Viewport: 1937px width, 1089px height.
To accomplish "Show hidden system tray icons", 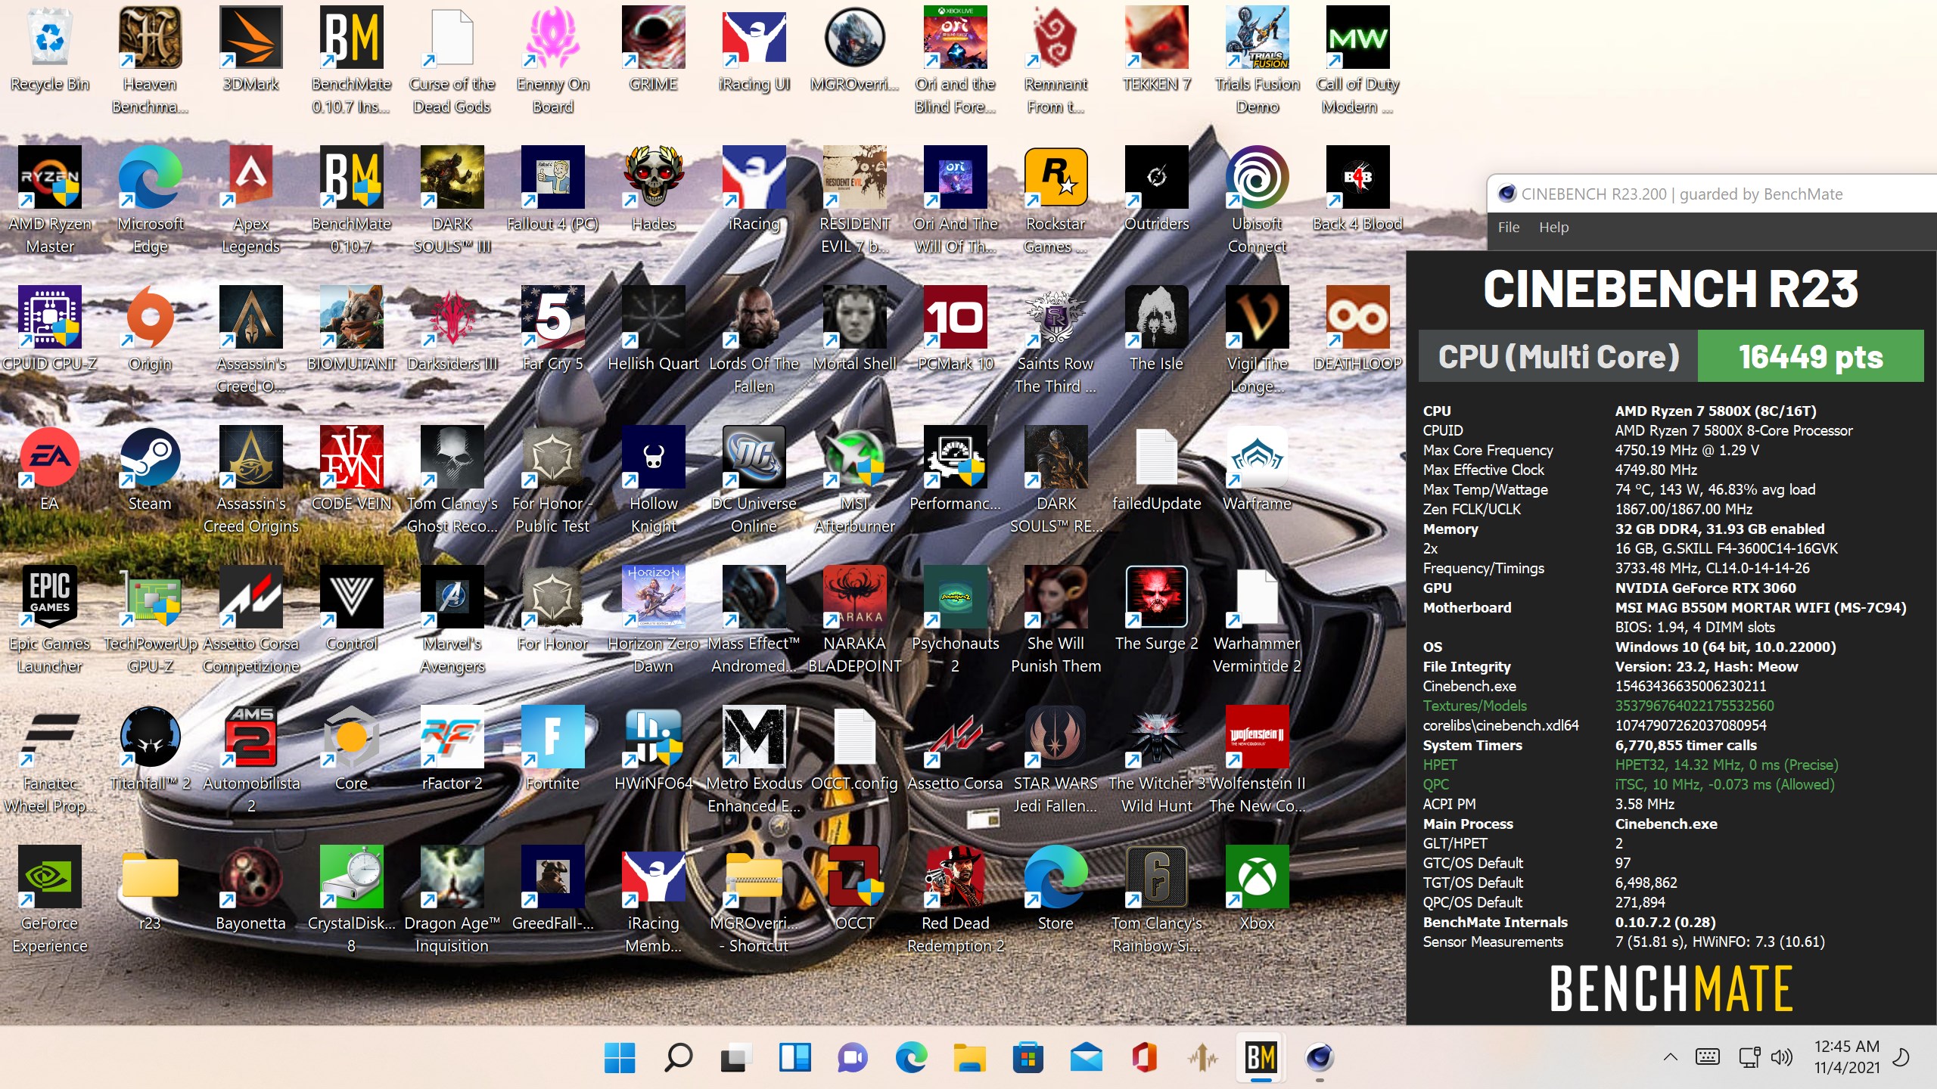I will [1670, 1056].
